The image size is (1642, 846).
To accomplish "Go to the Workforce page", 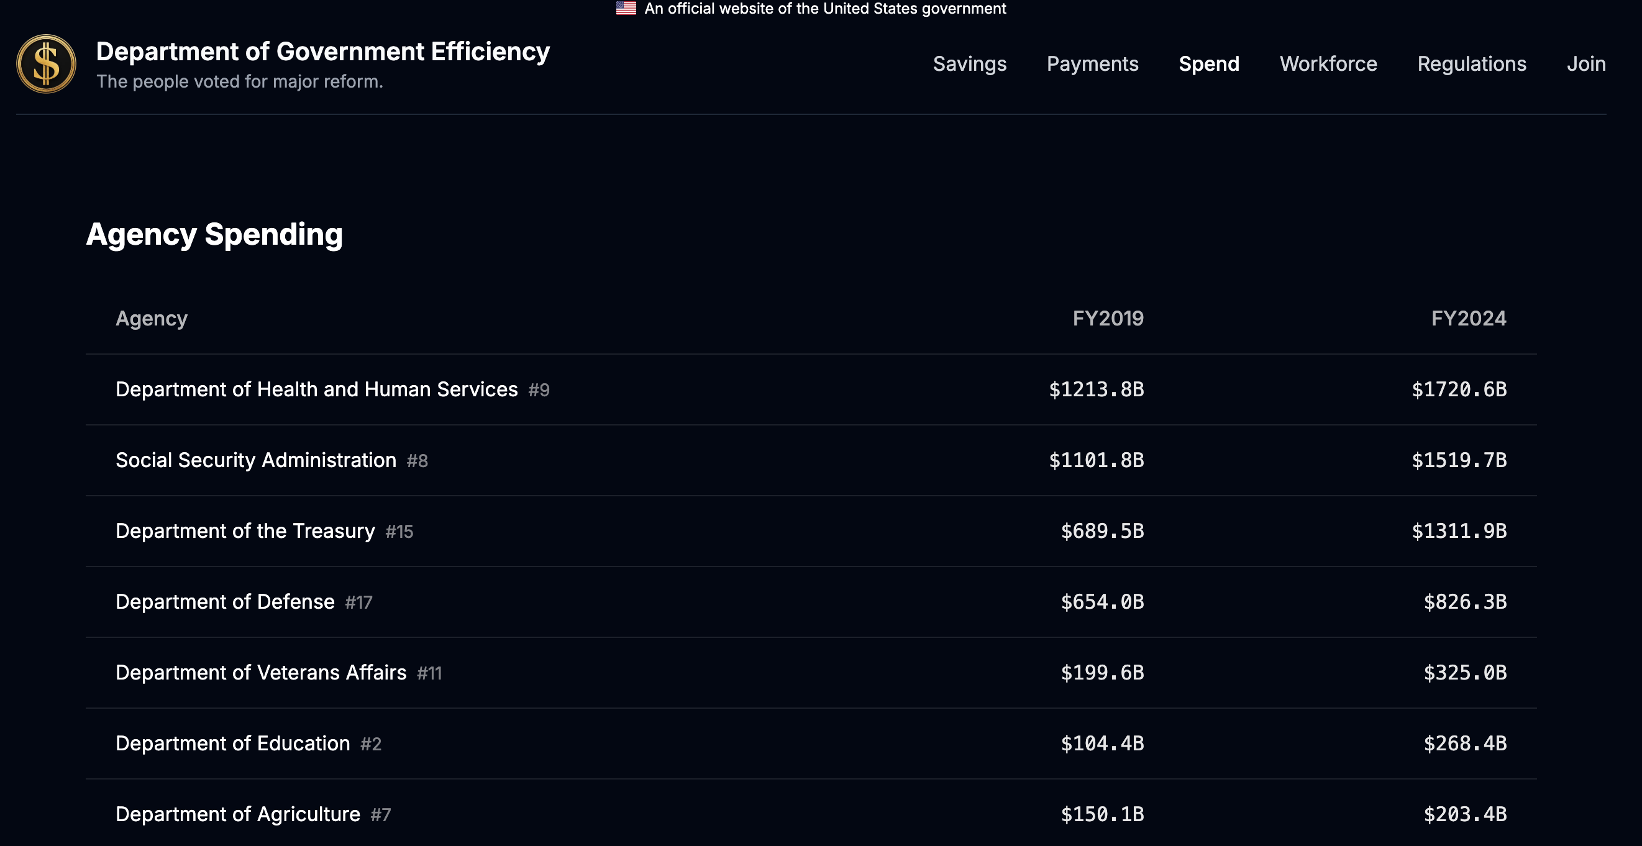I will point(1328,64).
